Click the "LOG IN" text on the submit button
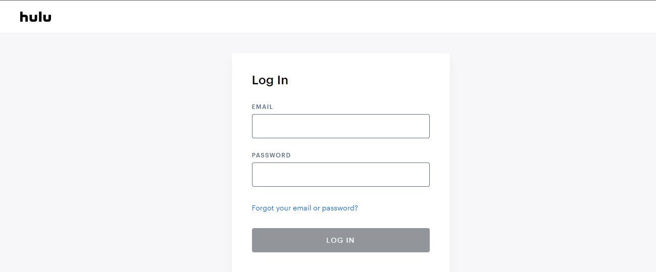 pyautogui.click(x=340, y=240)
